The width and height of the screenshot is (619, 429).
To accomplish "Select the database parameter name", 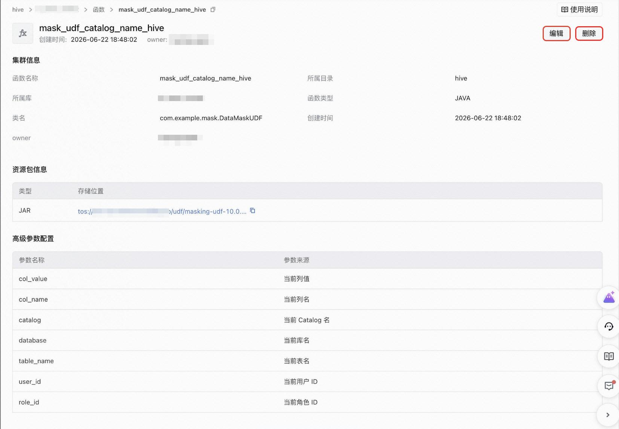I will pos(33,340).
